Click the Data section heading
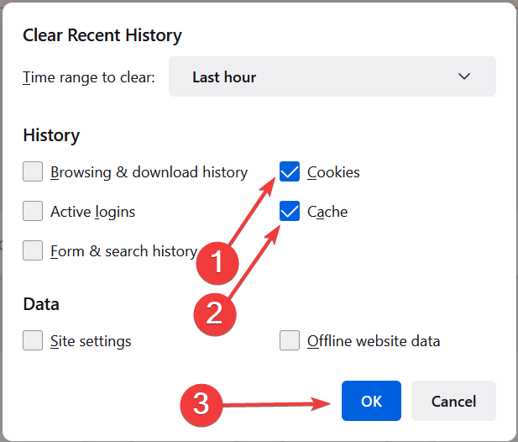Image resolution: width=518 pixels, height=442 pixels. click(x=41, y=304)
